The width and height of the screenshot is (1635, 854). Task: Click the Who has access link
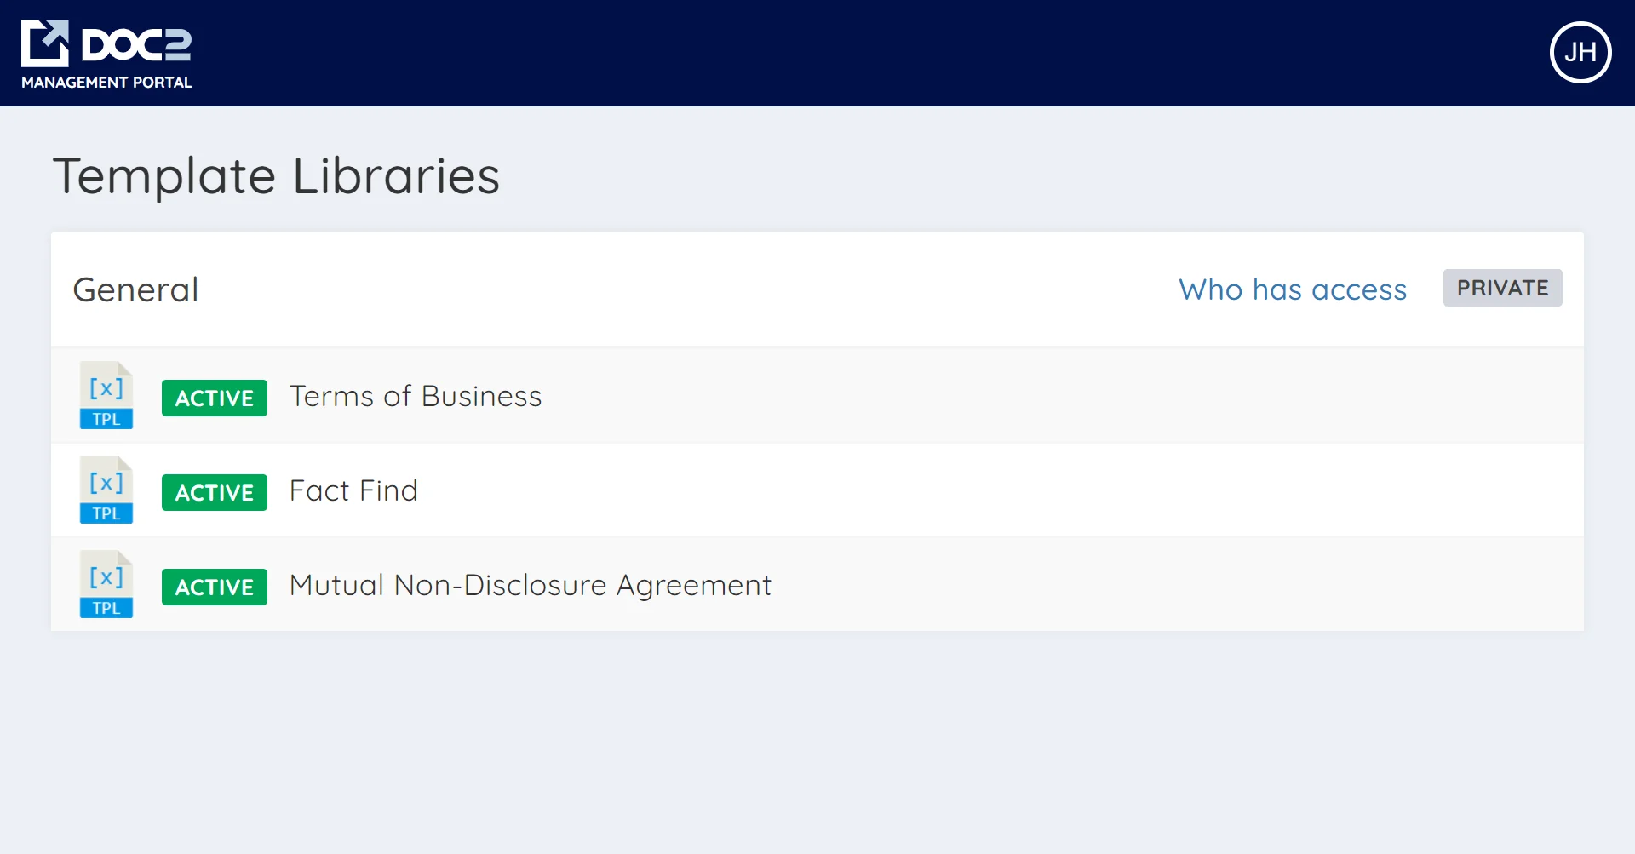(1292, 289)
